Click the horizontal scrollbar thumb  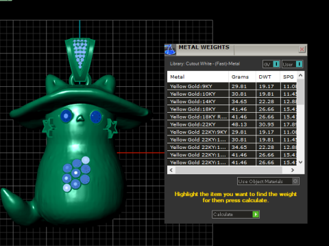(229, 170)
